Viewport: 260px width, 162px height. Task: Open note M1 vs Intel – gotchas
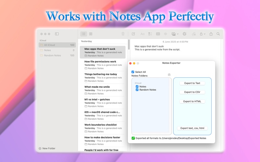(103, 103)
